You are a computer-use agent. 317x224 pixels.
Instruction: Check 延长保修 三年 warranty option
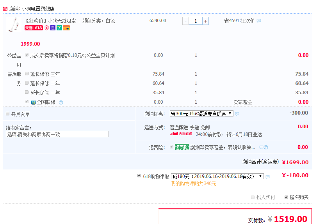(27, 74)
